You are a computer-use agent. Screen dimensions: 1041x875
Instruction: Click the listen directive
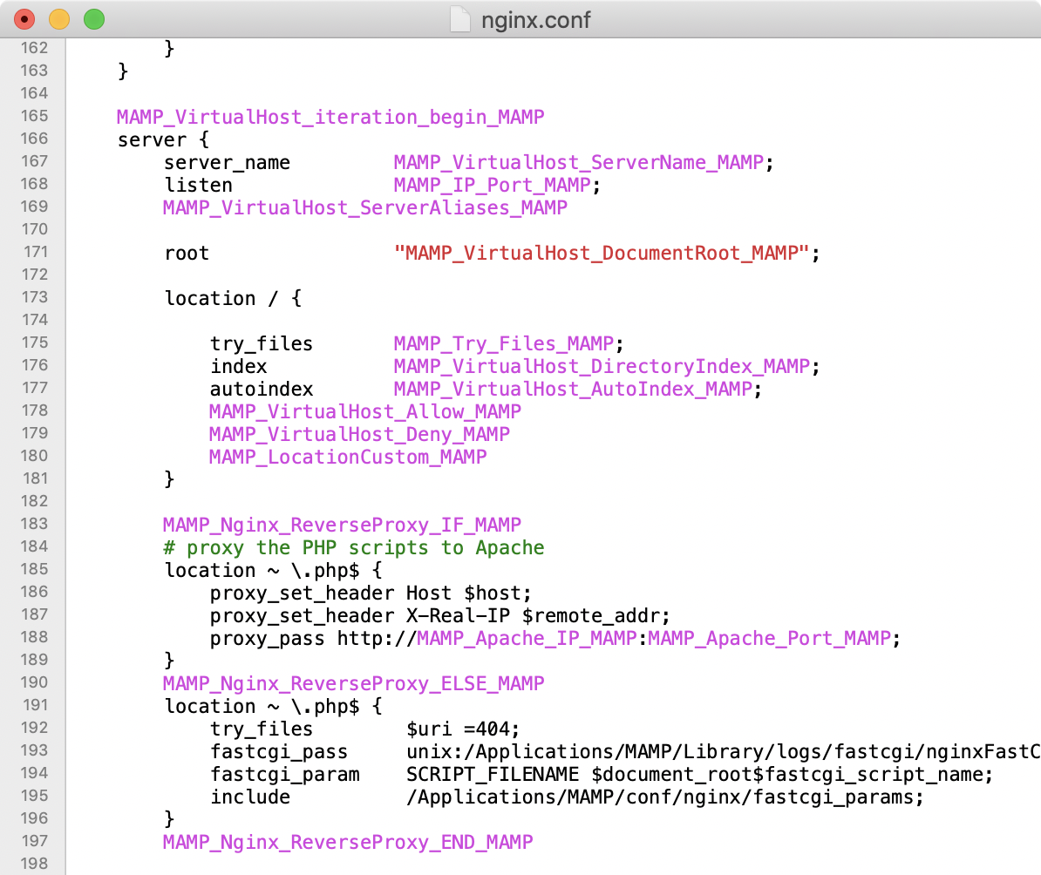pos(199,186)
